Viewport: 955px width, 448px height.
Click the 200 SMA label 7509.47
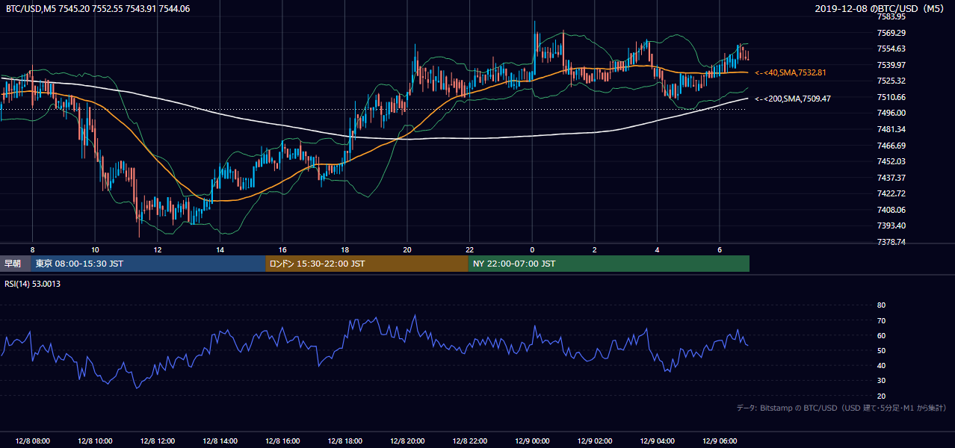[793, 99]
